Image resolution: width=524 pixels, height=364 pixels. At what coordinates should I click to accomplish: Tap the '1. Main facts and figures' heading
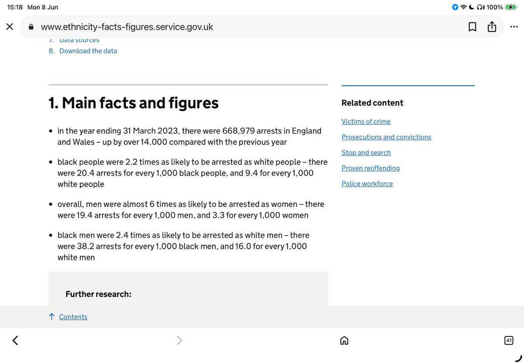pos(134,103)
